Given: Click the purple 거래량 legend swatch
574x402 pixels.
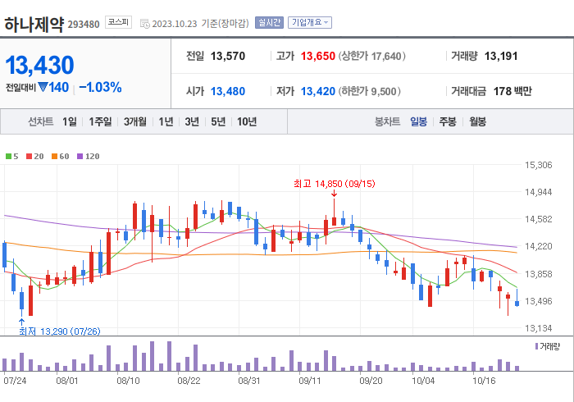Looking at the screenshot, I should (x=536, y=346).
